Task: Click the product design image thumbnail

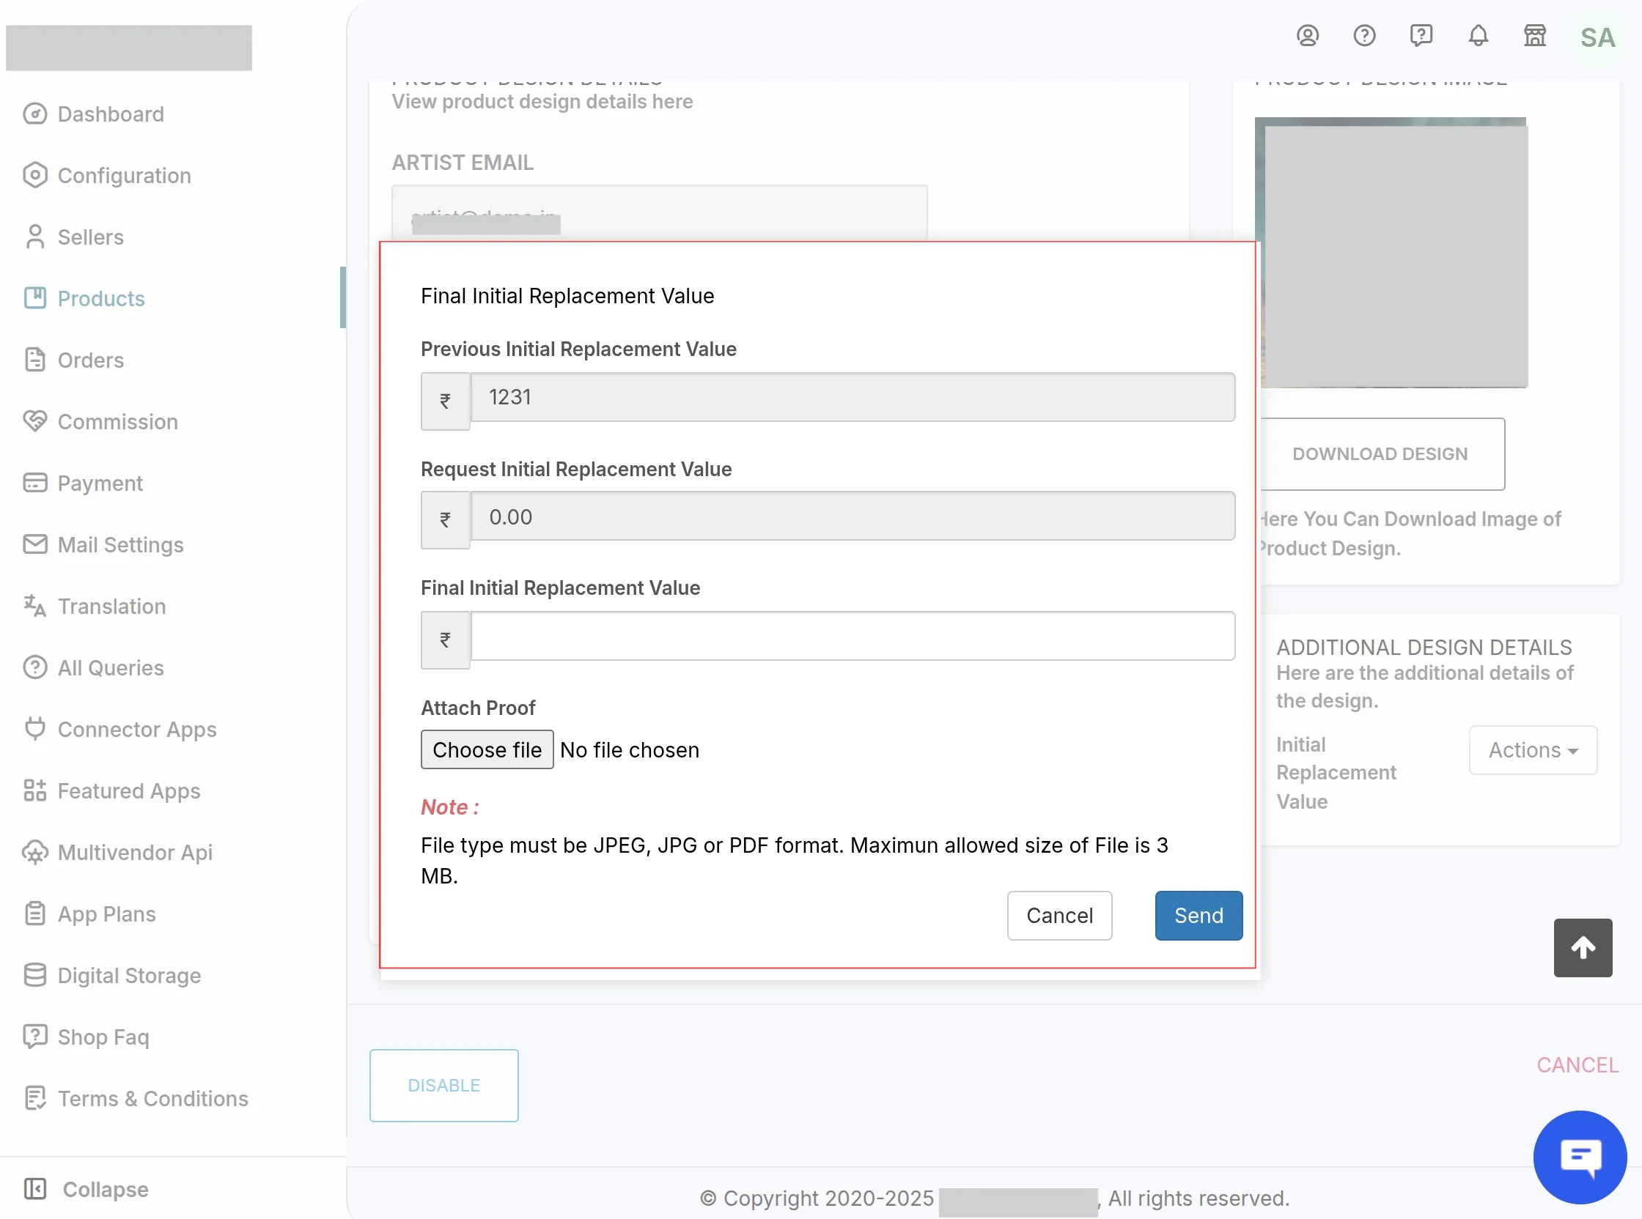Action: tap(1391, 252)
